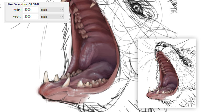Click the Width: label text
The image size is (201, 112).
click(17, 10)
